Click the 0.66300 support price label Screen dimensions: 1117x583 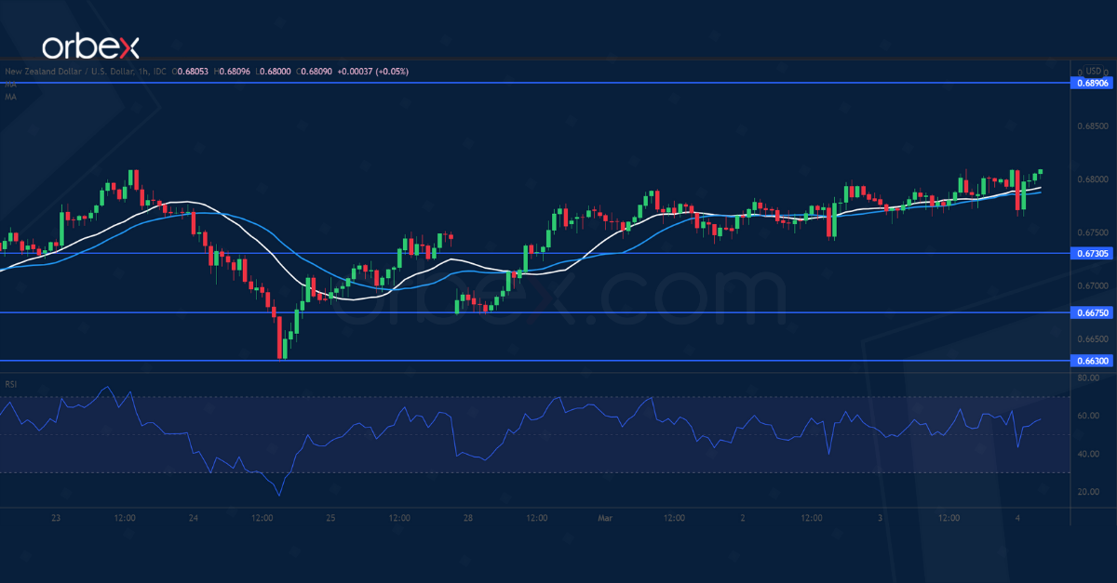1091,361
